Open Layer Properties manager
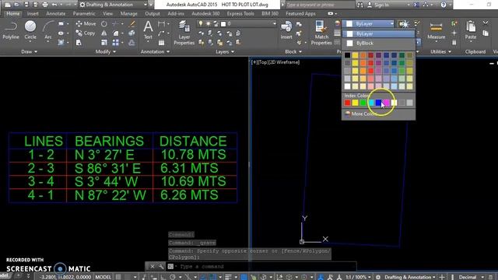 tap(184, 33)
